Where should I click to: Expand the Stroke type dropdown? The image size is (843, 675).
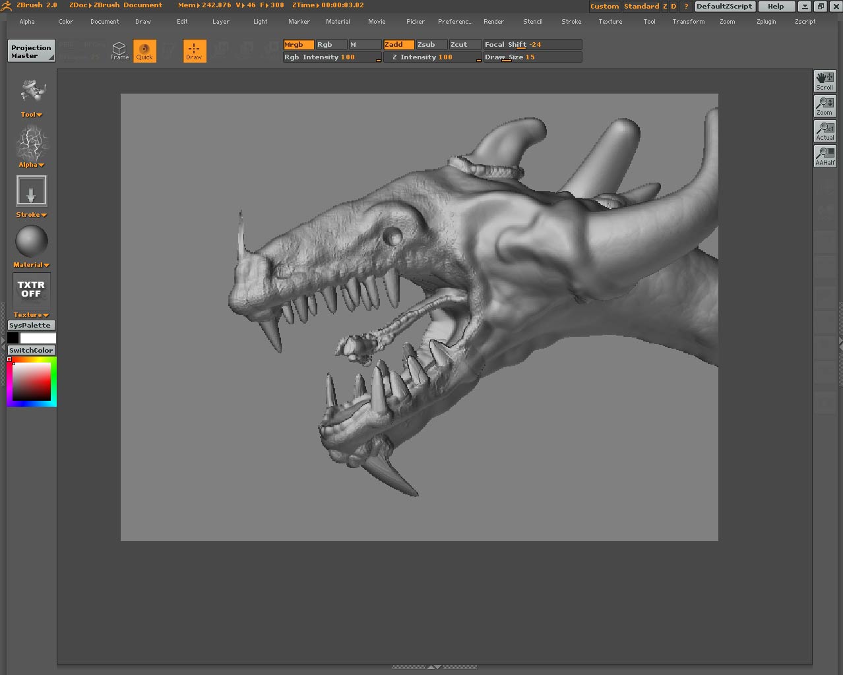(x=31, y=215)
